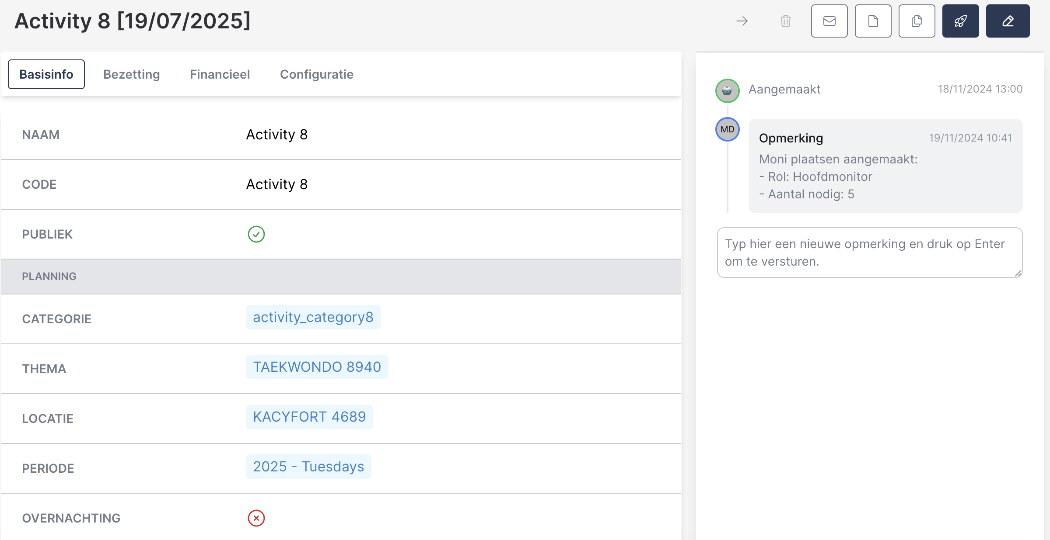Click the rocket launch icon button

tap(960, 21)
